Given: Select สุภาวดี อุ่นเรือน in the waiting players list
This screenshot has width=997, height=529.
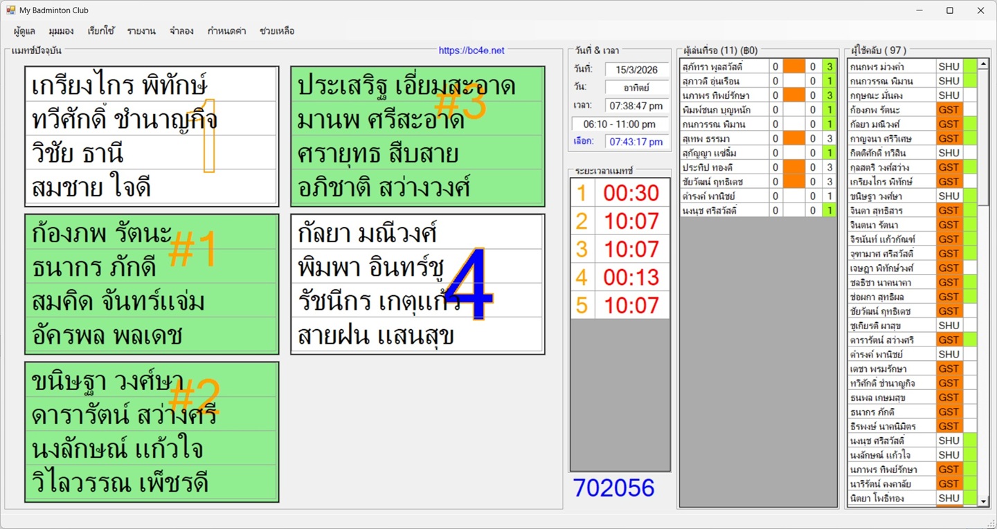Looking at the screenshot, I should pyautogui.click(x=725, y=81).
